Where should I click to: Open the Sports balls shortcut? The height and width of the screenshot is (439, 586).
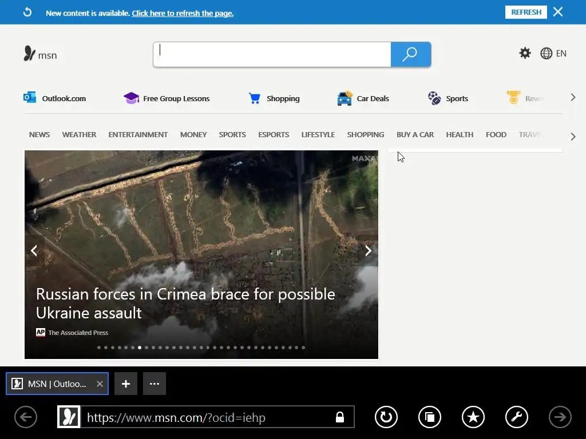point(448,98)
